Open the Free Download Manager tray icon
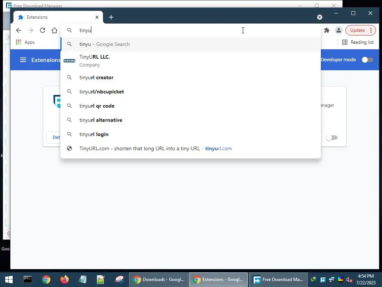This screenshot has width=382, height=287. pos(323,280)
